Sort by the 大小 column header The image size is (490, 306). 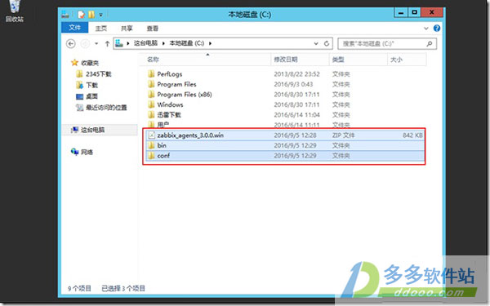click(x=407, y=60)
